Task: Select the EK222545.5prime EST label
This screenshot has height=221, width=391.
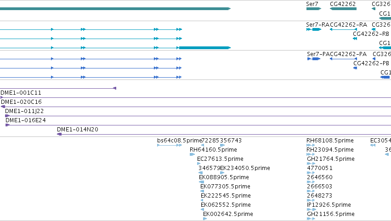Action: [226, 196]
